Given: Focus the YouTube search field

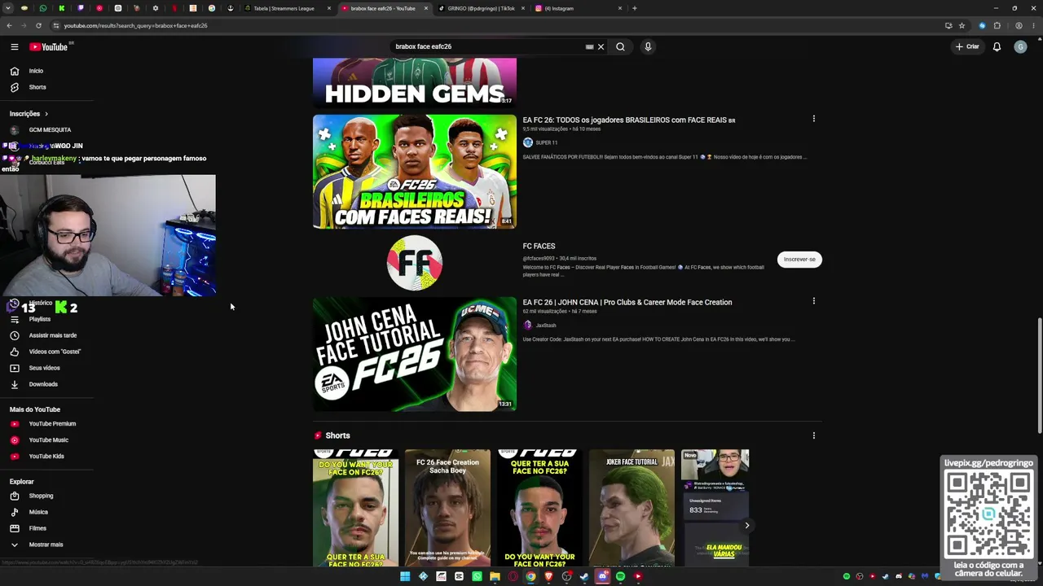Looking at the screenshot, I should coord(489,46).
